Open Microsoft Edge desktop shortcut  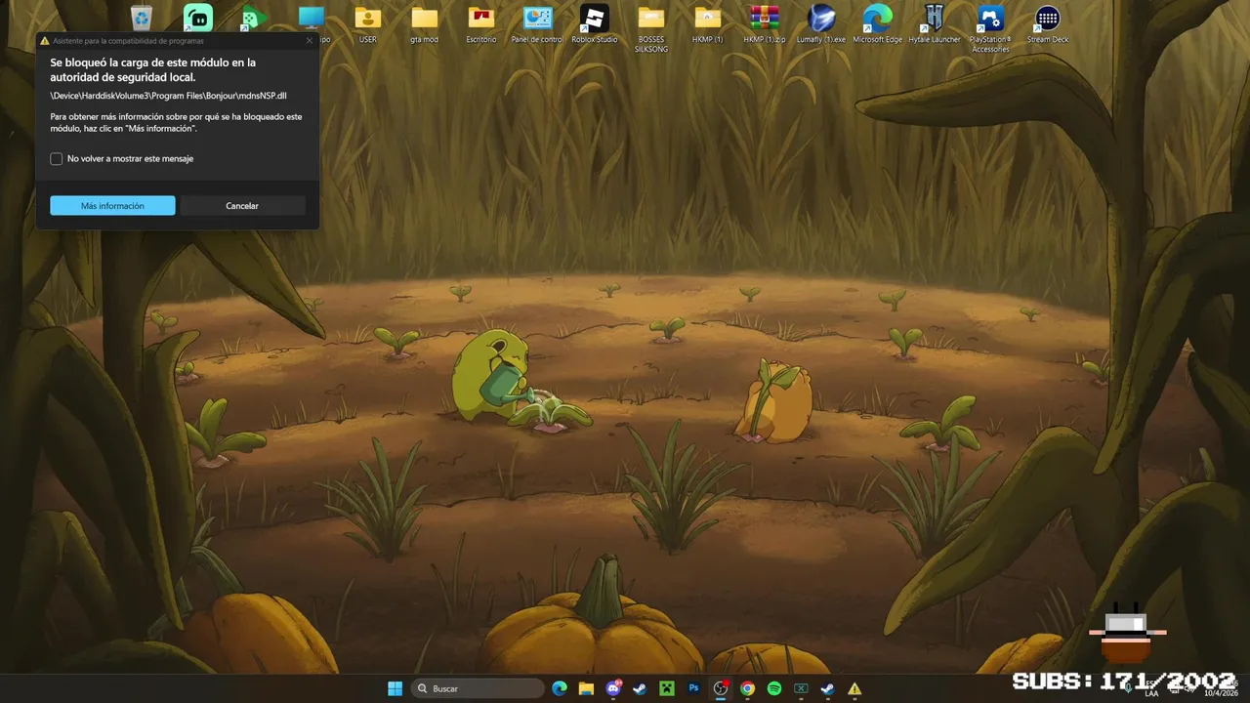tap(877, 24)
